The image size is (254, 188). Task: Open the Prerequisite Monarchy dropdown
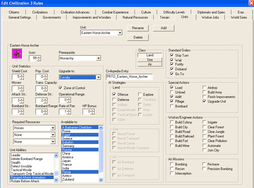tap(98, 58)
